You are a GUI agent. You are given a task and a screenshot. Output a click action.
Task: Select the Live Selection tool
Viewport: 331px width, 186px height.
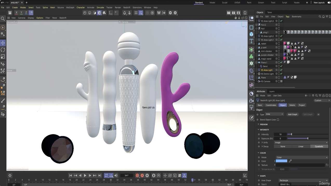pos(3,27)
